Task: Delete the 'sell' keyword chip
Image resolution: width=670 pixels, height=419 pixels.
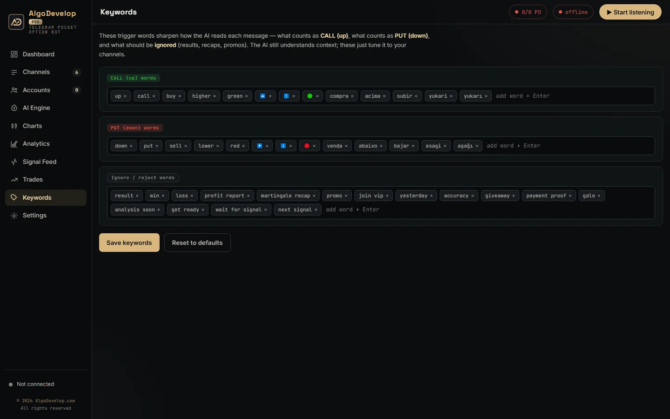Action: click(x=186, y=146)
